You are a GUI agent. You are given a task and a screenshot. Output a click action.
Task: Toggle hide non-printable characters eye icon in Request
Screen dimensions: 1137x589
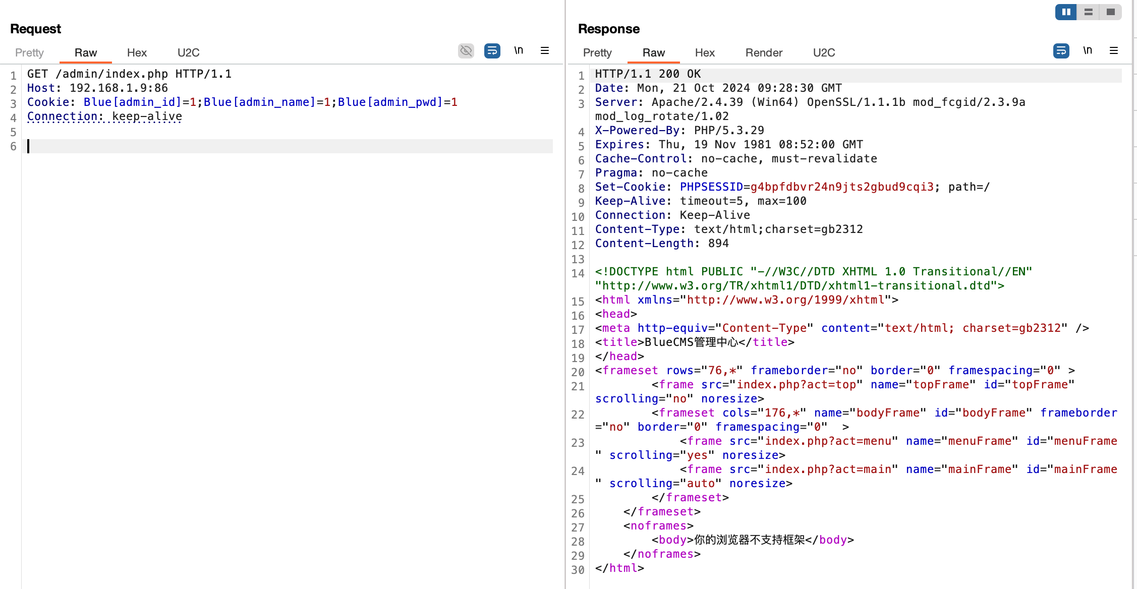[x=466, y=51]
